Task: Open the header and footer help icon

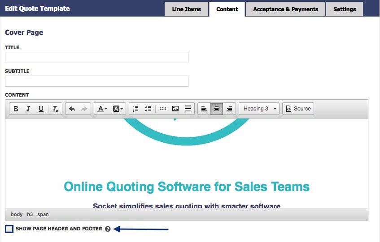Action: click(108, 229)
